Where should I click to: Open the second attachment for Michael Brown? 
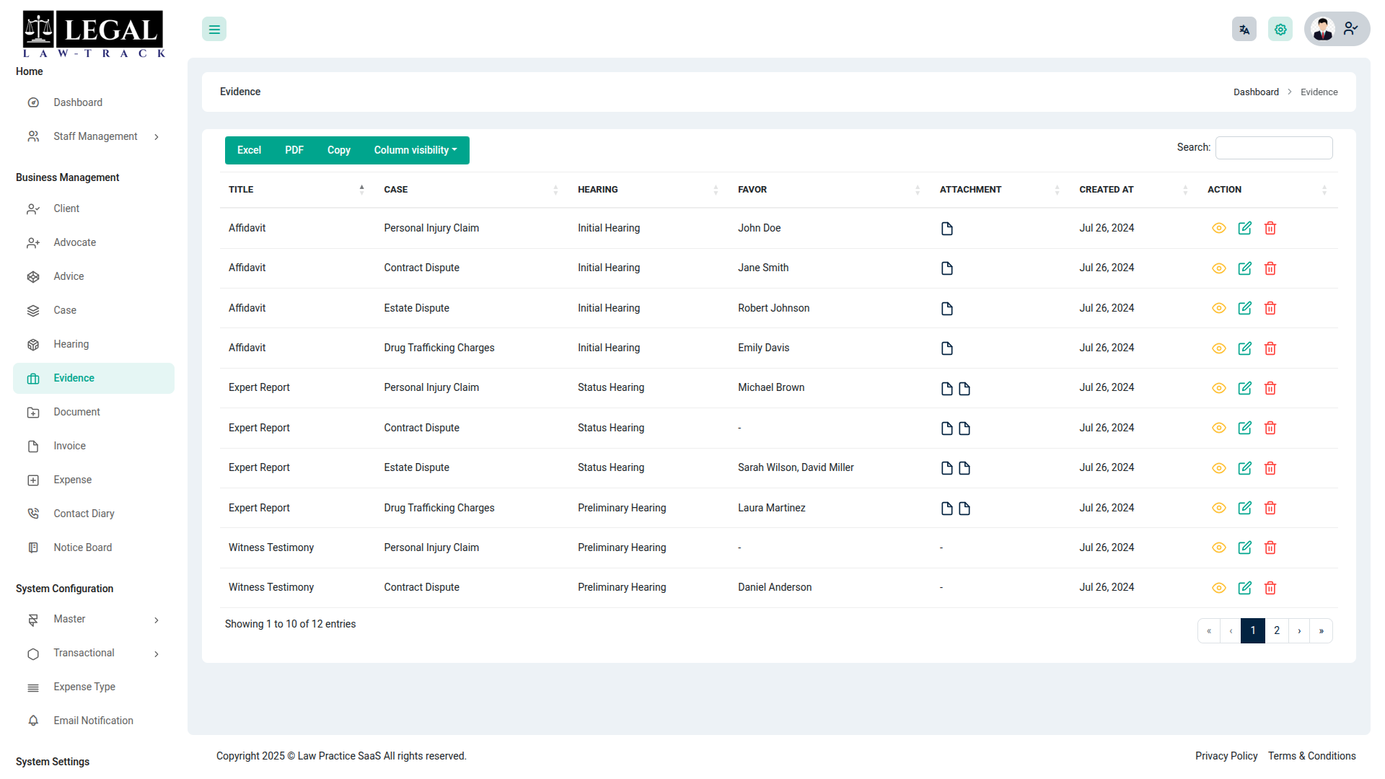964,389
